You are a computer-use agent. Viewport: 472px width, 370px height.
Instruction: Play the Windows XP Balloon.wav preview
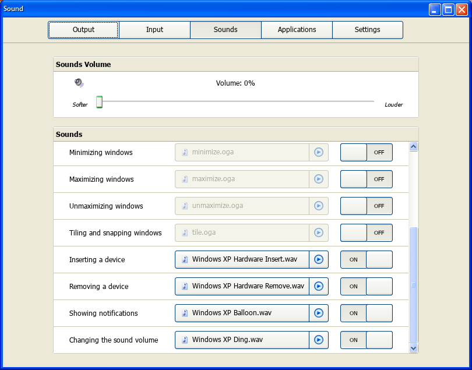pyautogui.click(x=319, y=313)
